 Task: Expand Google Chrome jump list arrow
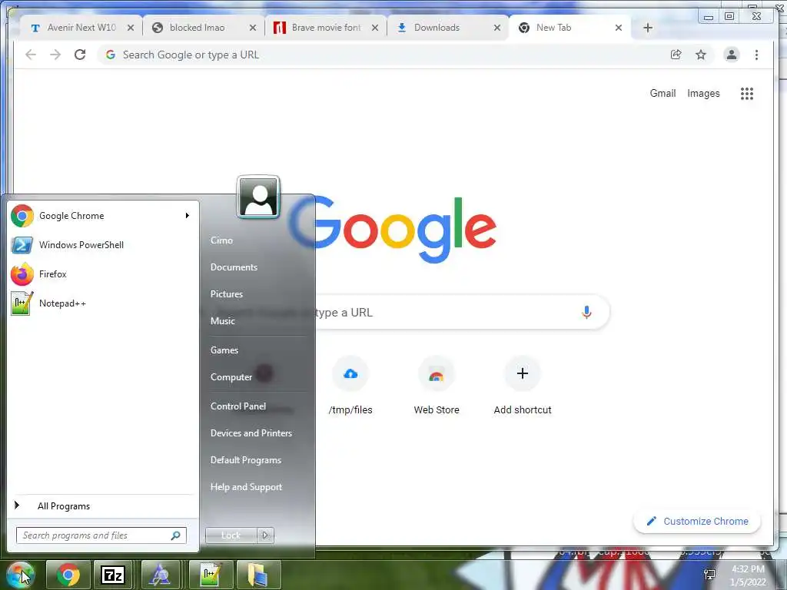click(x=188, y=216)
